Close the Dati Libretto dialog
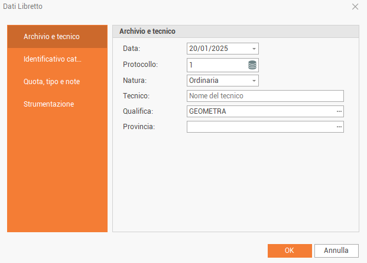Image resolution: width=367 pixels, height=263 pixels. pyautogui.click(x=355, y=7)
